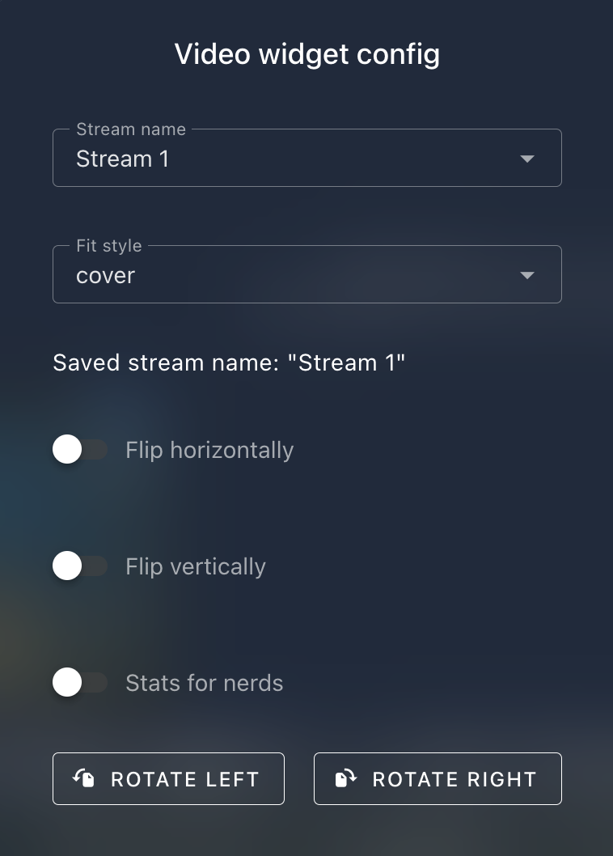Select the counterclockwise rotation arrow icon

point(82,778)
